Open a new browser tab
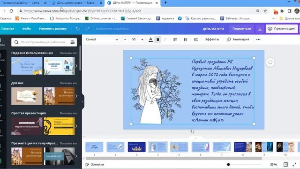 pos(165,3)
